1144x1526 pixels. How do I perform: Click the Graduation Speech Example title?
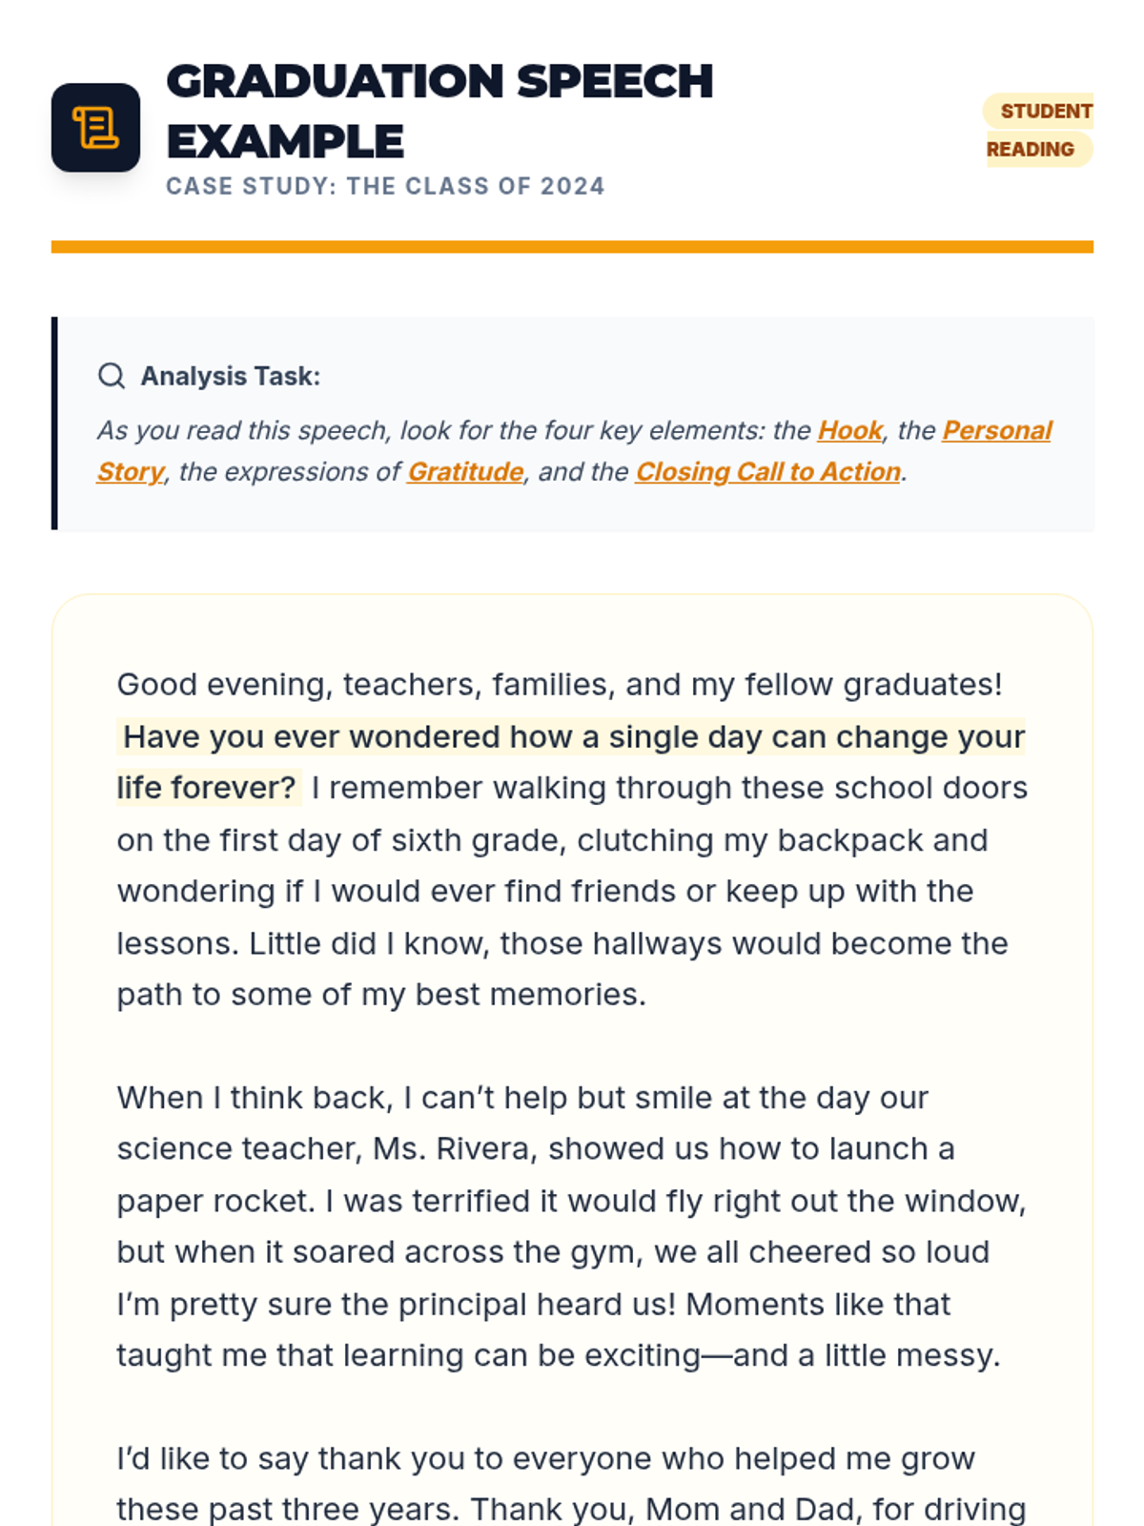(439, 111)
